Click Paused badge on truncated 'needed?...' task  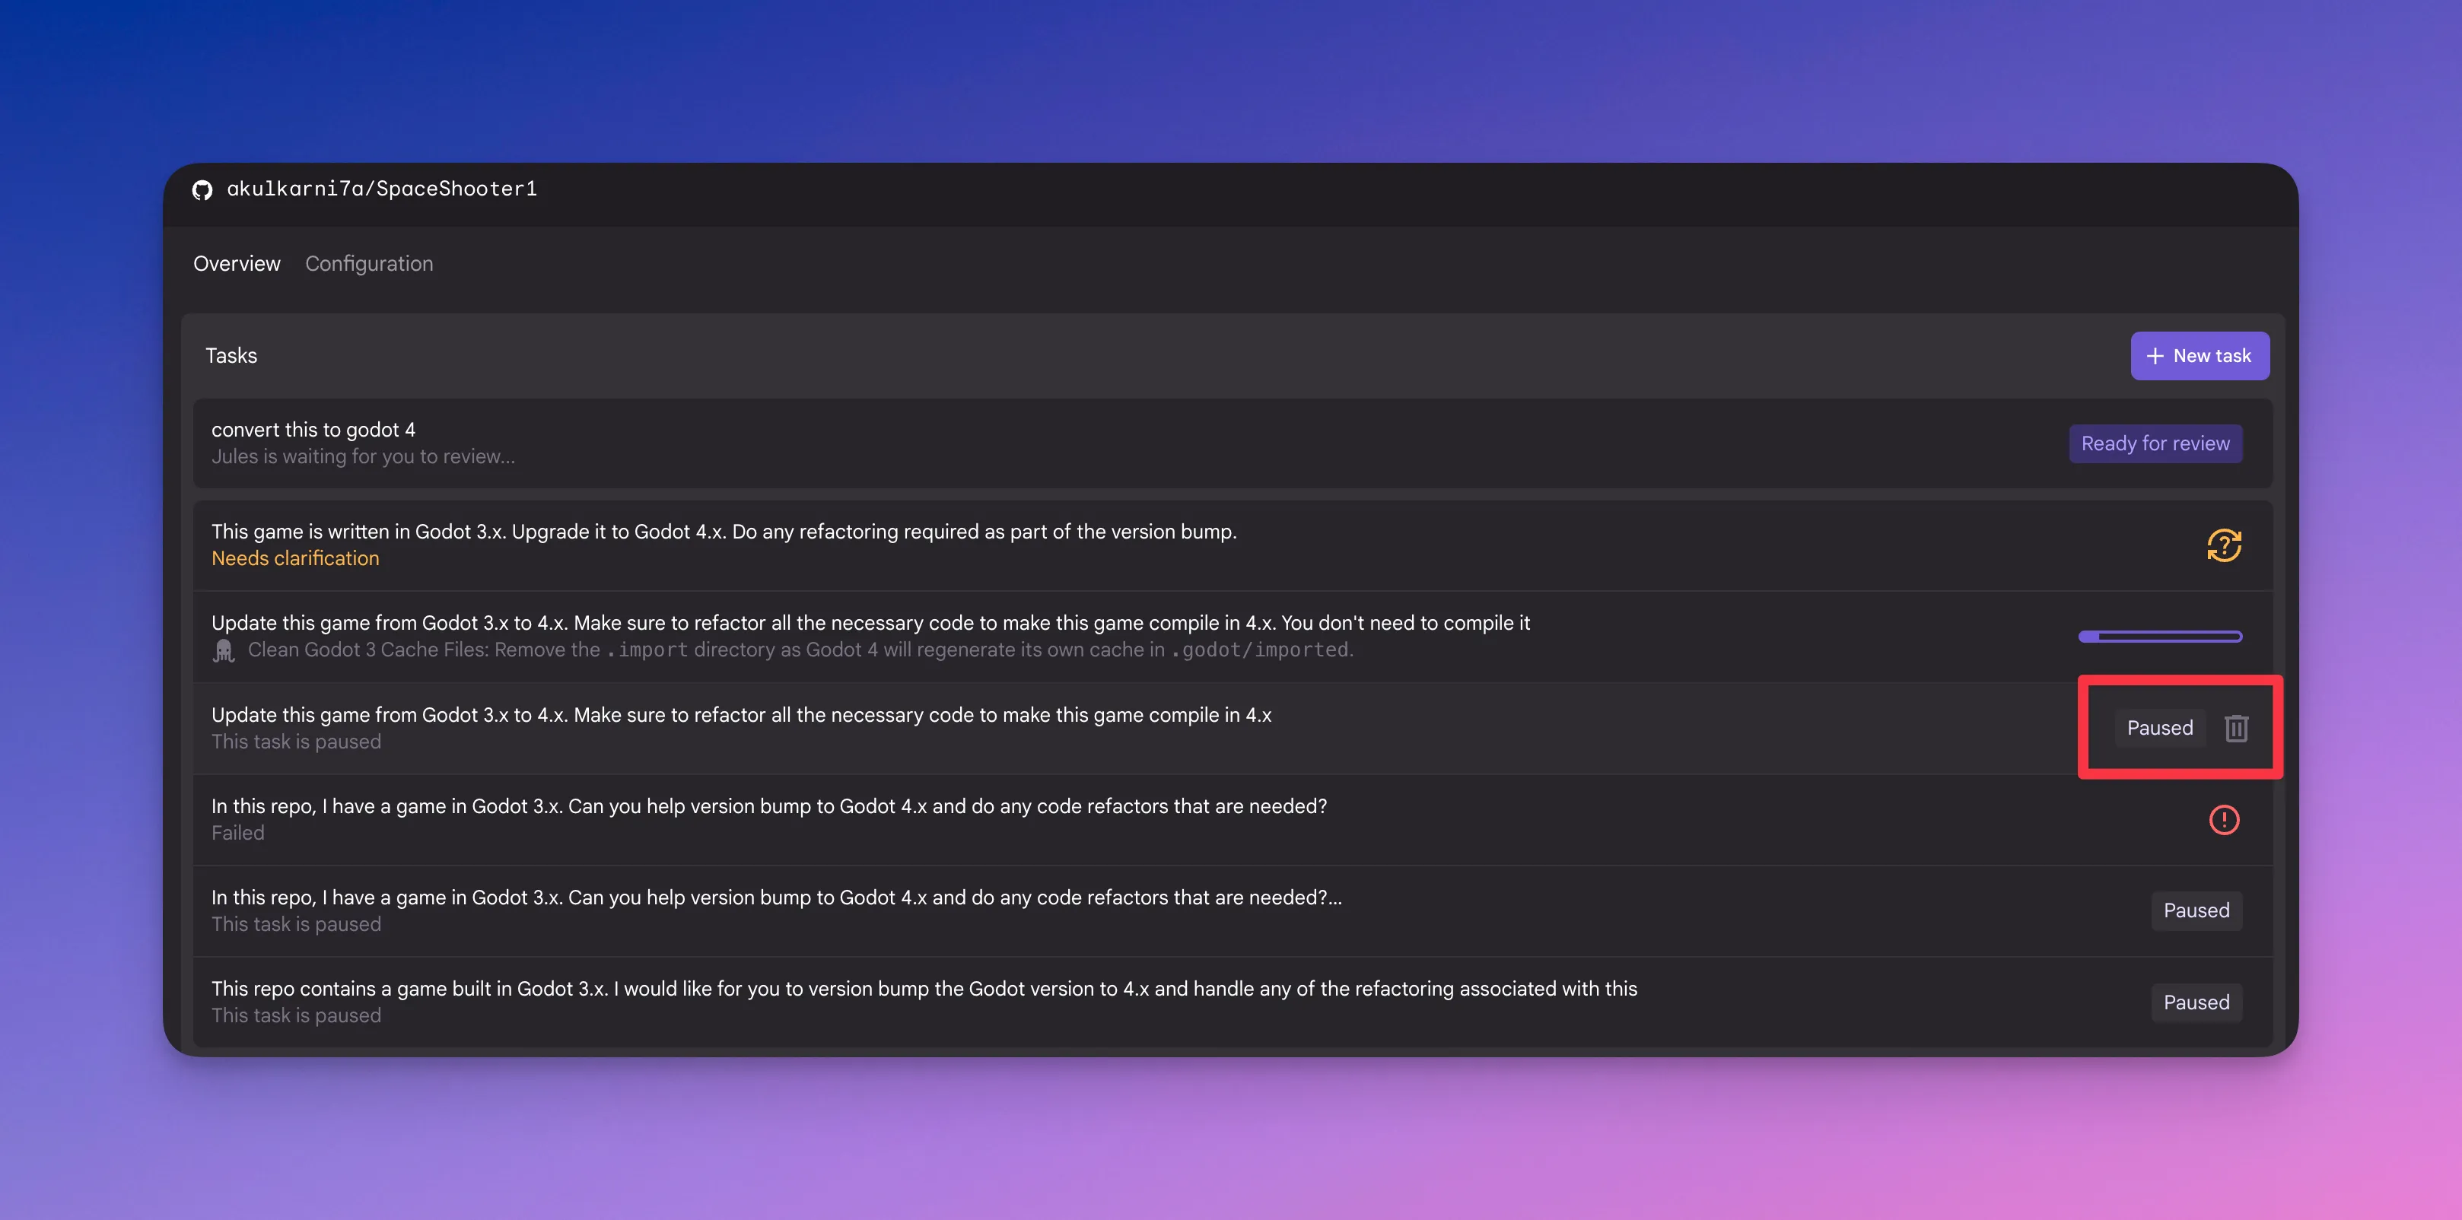(x=2196, y=910)
